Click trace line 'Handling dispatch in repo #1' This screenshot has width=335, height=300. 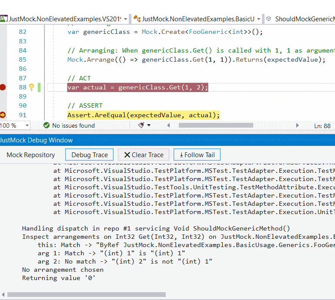tap(156, 228)
